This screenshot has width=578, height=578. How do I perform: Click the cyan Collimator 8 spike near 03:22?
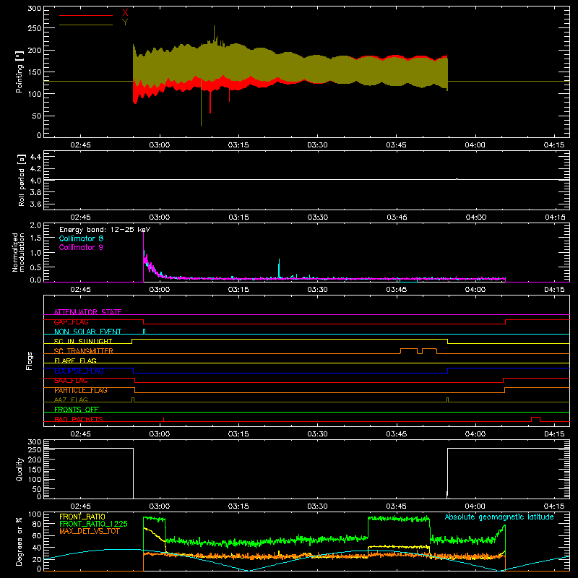279,268
